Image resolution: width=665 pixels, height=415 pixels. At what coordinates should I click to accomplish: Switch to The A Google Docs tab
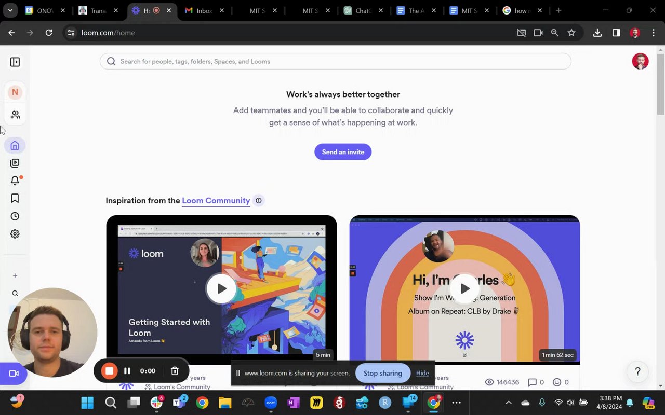[x=417, y=10]
